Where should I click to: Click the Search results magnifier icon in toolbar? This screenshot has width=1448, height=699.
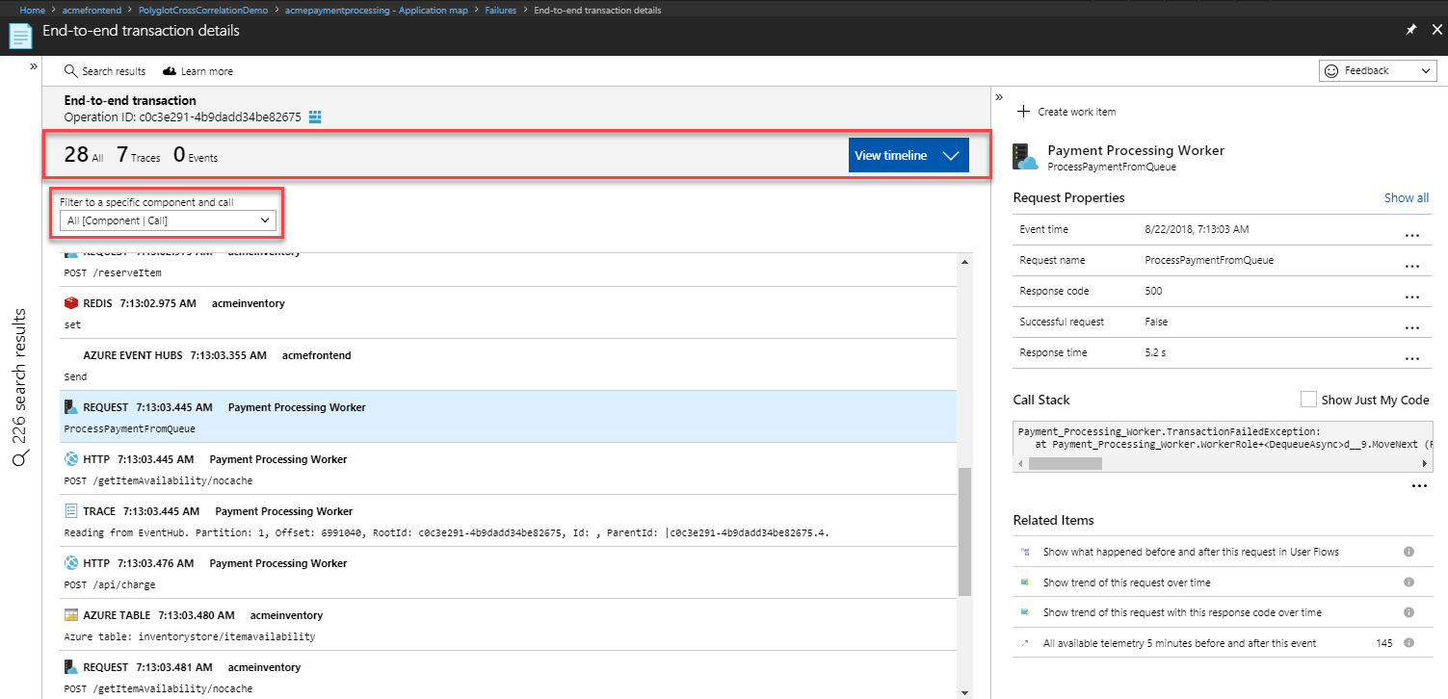click(70, 71)
